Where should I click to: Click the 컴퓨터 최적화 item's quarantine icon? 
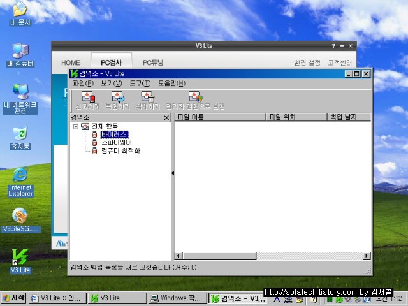coord(95,150)
